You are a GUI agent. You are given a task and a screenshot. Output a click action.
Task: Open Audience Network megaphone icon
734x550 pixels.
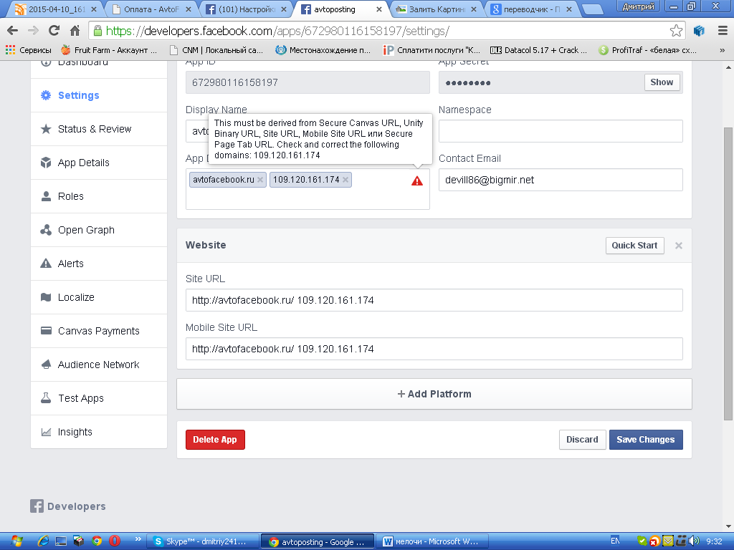tap(46, 365)
